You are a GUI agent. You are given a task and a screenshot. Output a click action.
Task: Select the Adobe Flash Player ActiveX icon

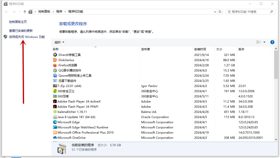(55, 101)
